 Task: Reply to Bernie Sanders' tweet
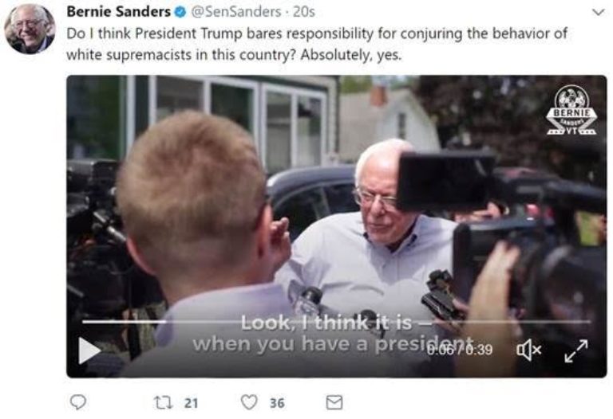[x=77, y=401]
